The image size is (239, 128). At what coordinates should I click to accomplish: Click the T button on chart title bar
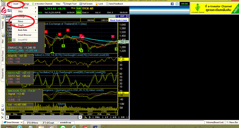coord(117,16)
